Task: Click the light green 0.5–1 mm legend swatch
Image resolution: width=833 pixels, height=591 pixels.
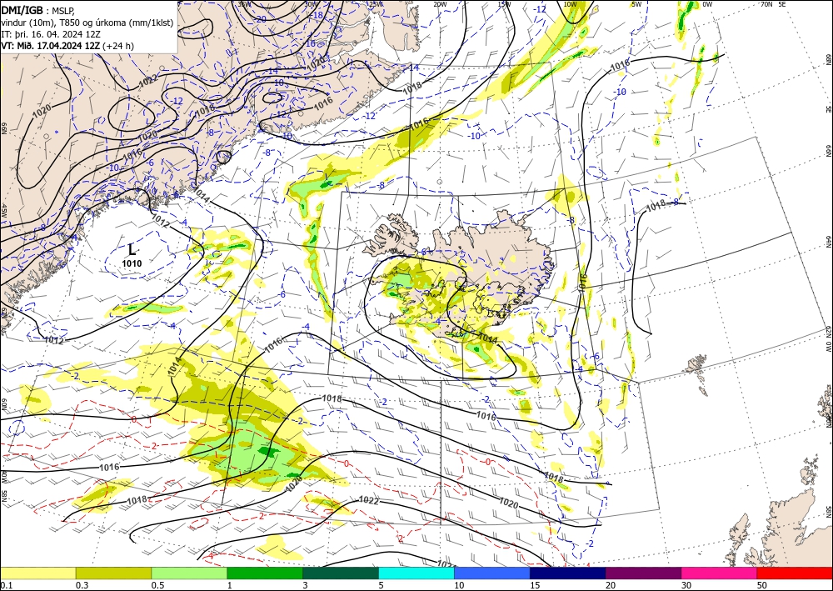Action: coord(189,573)
